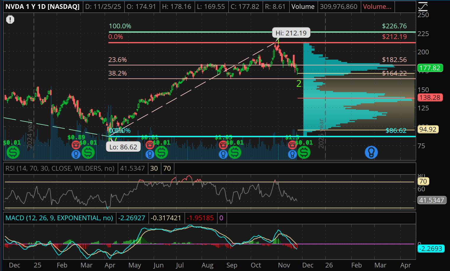Click the RSI 70 overbought level bubble

tap(423, 181)
